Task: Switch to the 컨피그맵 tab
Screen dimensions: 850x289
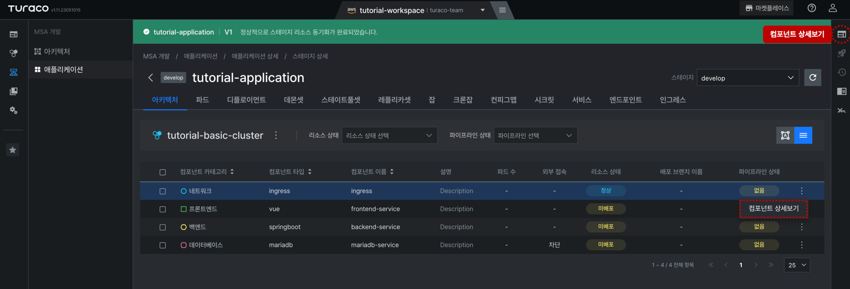Action: (x=503, y=100)
